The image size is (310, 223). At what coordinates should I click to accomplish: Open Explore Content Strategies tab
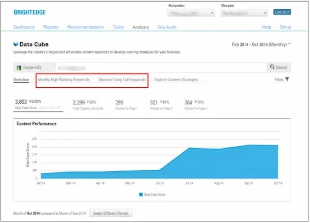click(x=176, y=79)
